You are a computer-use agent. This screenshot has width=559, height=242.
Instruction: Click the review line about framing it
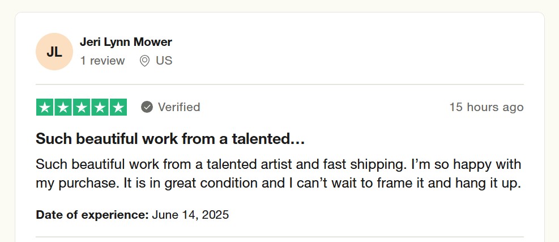pyautogui.click(x=279, y=184)
